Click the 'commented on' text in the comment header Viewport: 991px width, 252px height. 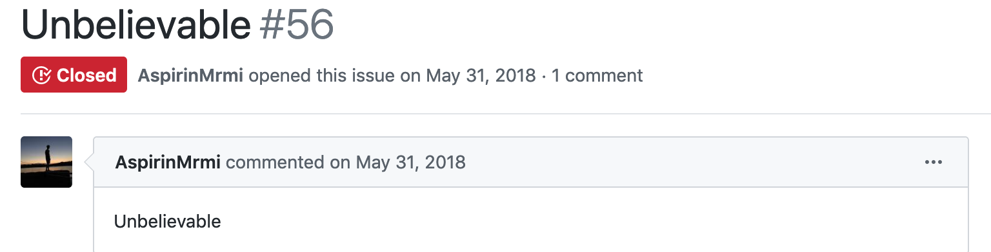(288, 162)
